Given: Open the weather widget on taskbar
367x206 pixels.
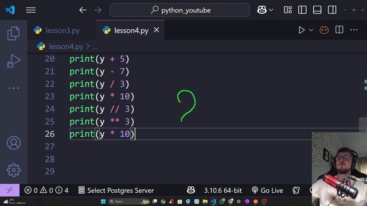Looking at the screenshot, I should pos(14,201).
